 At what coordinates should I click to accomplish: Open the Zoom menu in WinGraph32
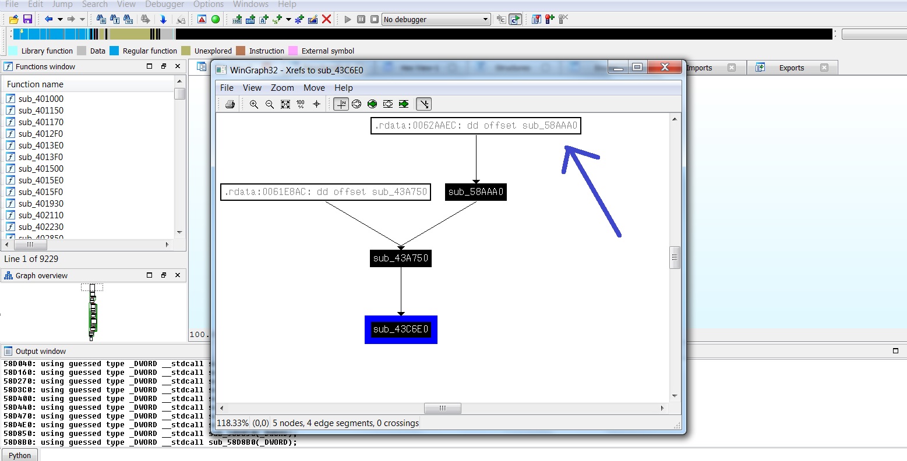tap(282, 88)
